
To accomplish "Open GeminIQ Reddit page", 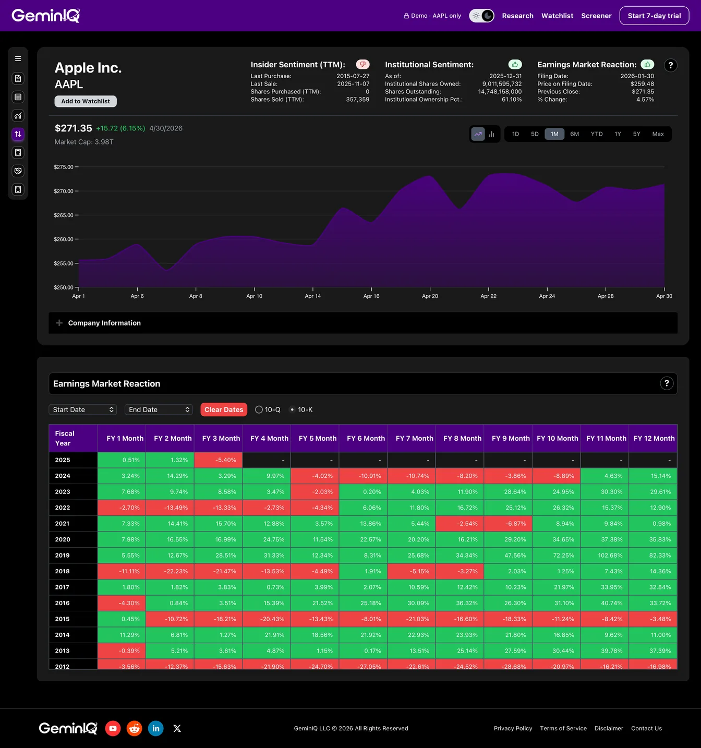I will coord(135,728).
